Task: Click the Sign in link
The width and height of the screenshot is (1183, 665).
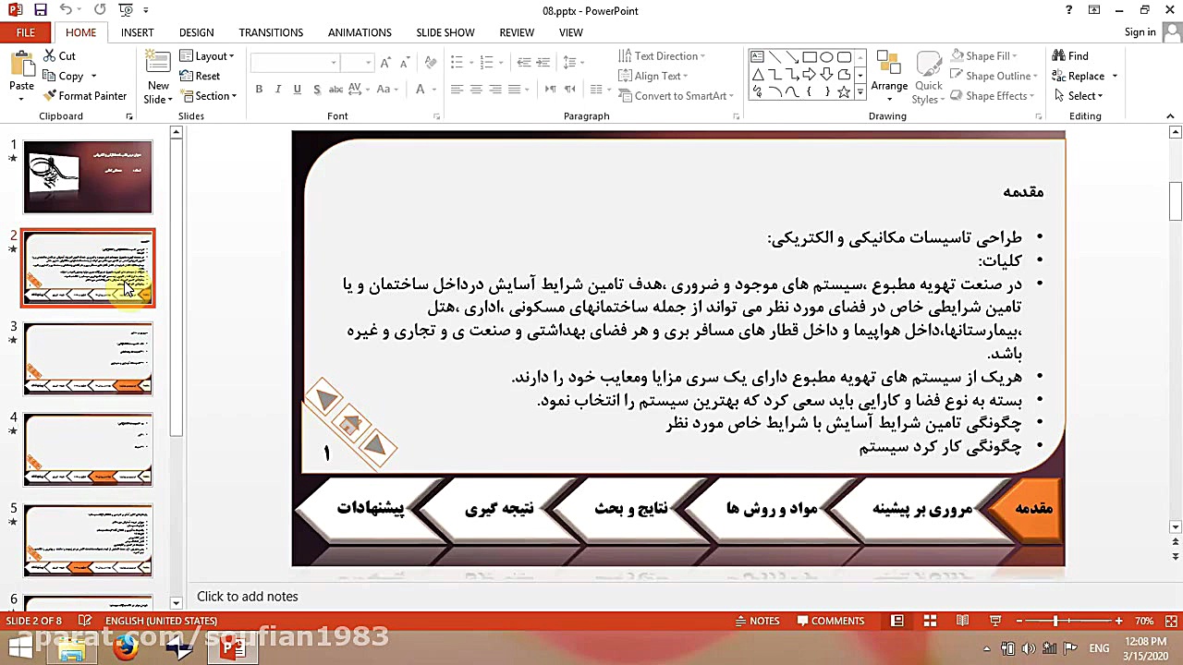Action: pyautogui.click(x=1140, y=32)
